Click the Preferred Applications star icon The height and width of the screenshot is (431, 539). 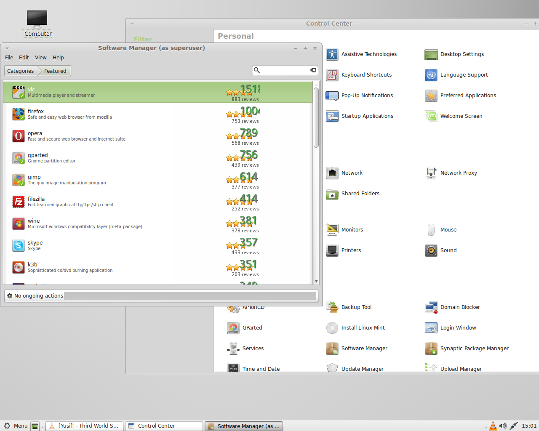(431, 96)
